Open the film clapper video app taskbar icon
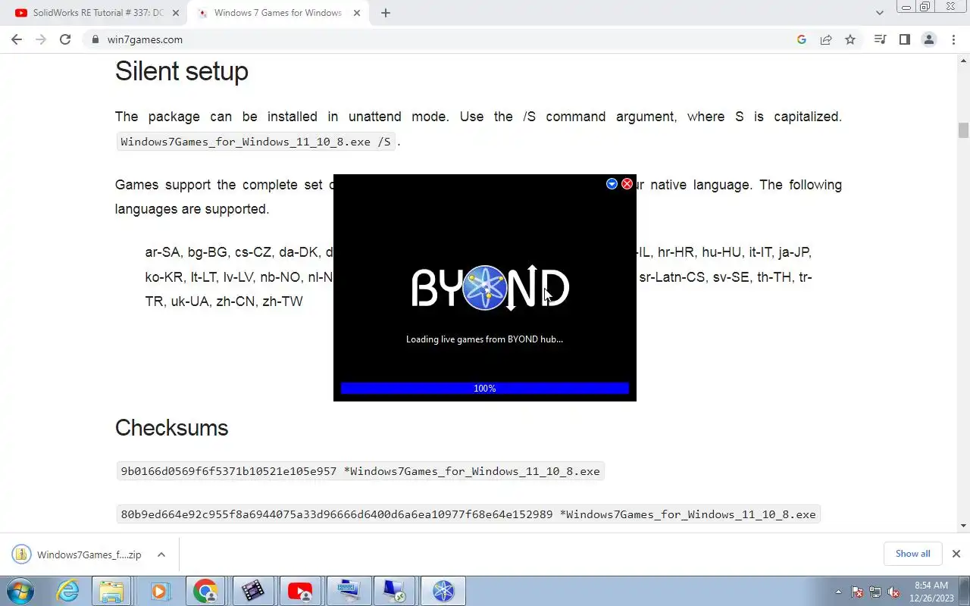This screenshot has height=606, width=970. click(x=253, y=591)
